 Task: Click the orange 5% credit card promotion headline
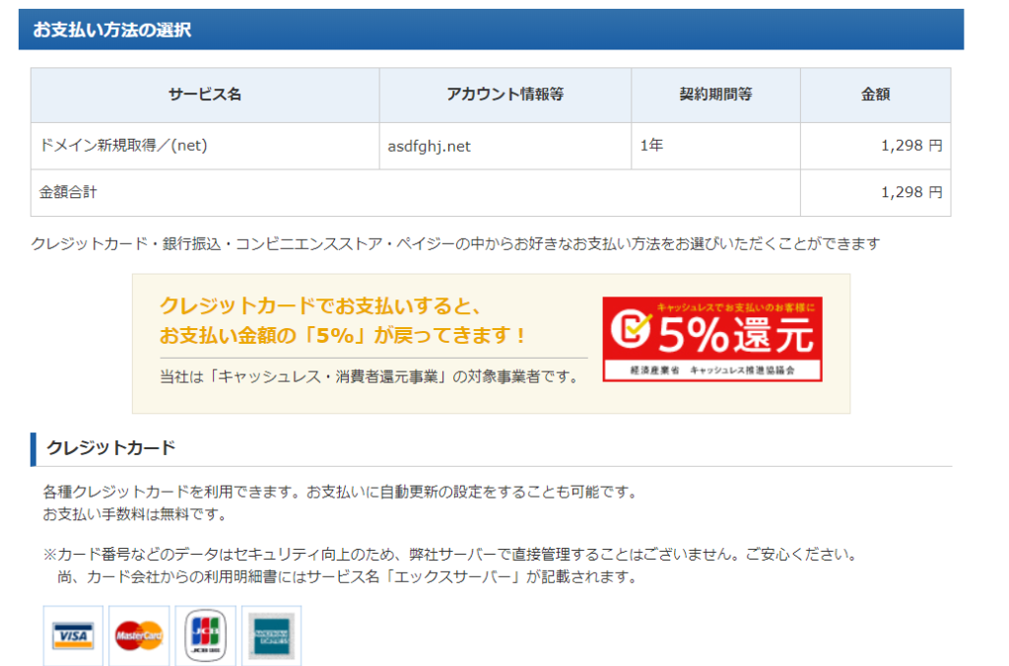[x=343, y=320]
